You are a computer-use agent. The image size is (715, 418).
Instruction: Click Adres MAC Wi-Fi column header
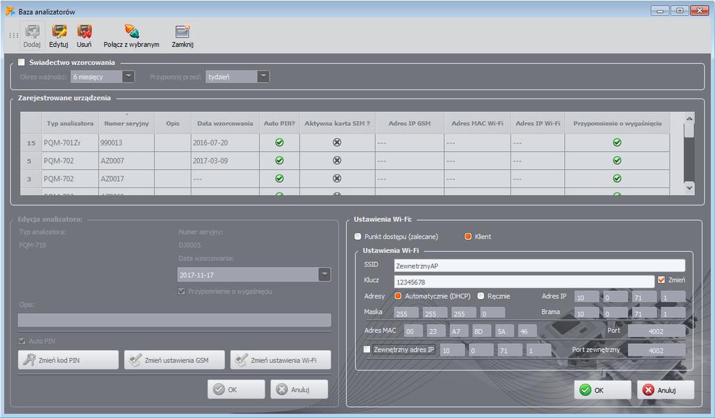point(477,123)
